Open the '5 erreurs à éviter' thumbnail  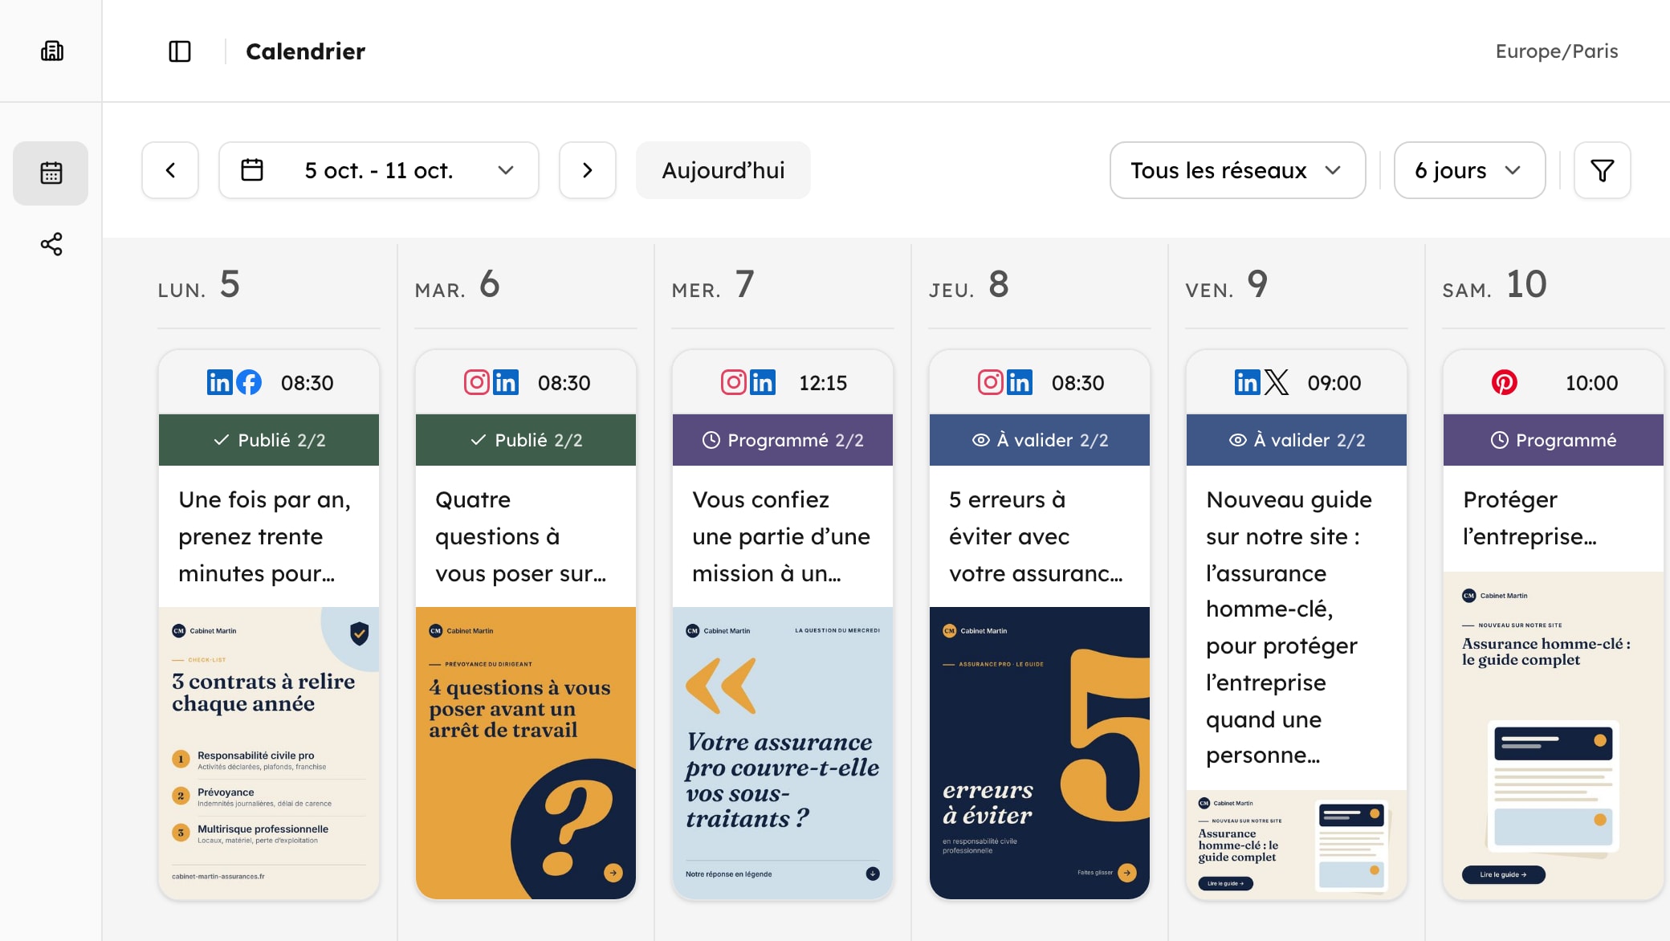click(x=1040, y=753)
